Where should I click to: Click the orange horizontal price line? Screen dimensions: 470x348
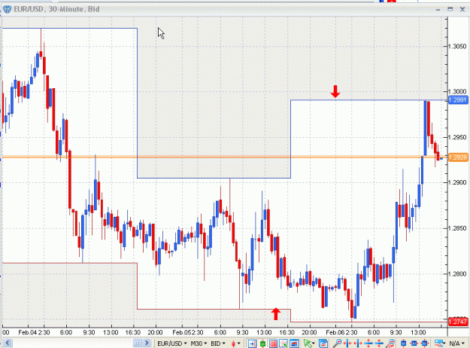225,157
